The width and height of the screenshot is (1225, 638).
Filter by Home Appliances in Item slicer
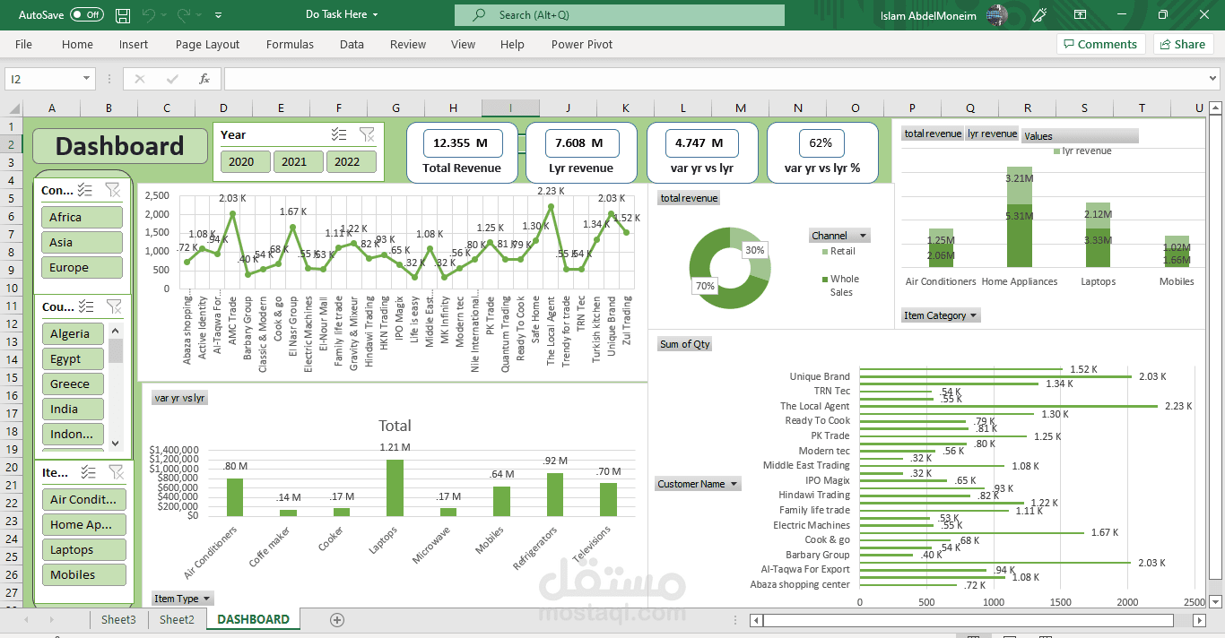pyautogui.click(x=83, y=524)
